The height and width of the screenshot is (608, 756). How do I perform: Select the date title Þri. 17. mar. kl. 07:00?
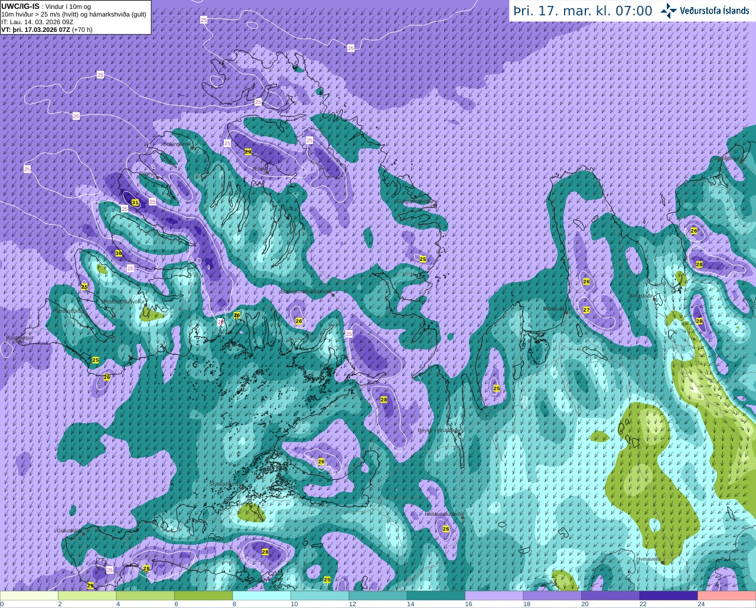point(583,11)
